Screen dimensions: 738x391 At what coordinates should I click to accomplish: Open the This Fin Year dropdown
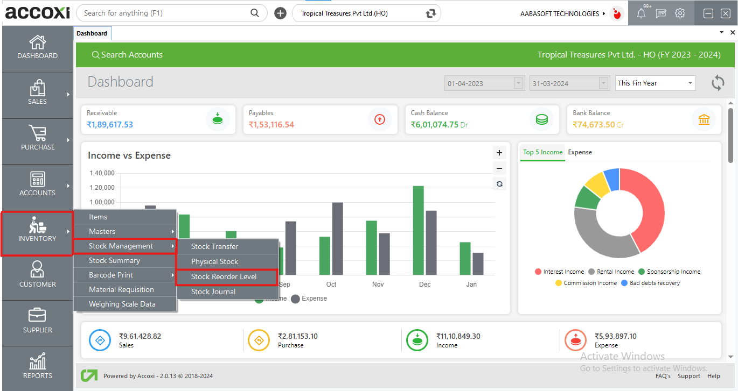coord(655,83)
